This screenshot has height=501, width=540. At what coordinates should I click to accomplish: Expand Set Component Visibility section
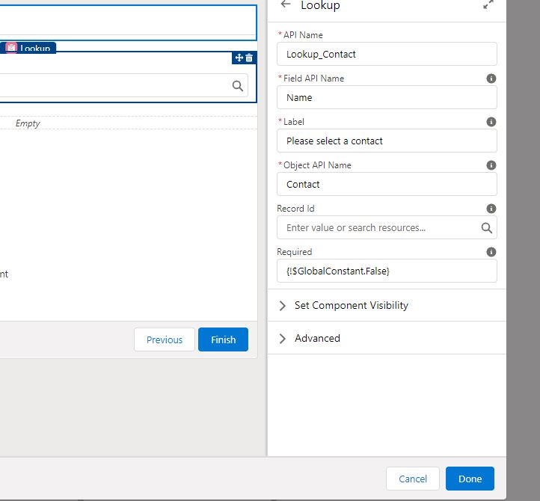click(387, 305)
